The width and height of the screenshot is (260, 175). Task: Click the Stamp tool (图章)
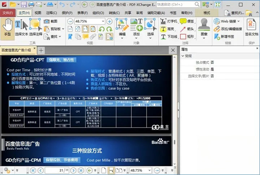click(204, 29)
